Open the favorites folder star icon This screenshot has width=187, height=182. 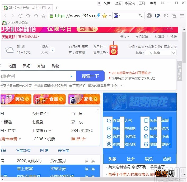pos(157,16)
